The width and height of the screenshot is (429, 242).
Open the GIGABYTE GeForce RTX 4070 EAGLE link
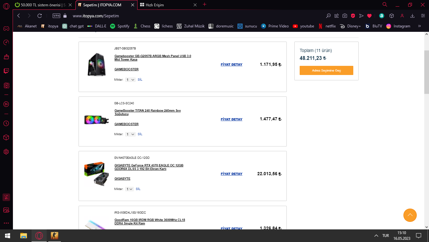(x=149, y=167)
